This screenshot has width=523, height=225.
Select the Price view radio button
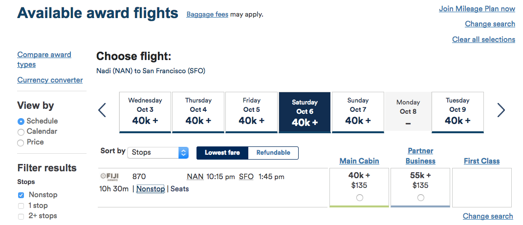coord(21,143)
